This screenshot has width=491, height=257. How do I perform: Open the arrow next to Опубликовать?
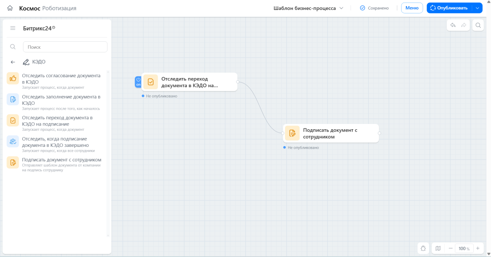coord(477,8)
